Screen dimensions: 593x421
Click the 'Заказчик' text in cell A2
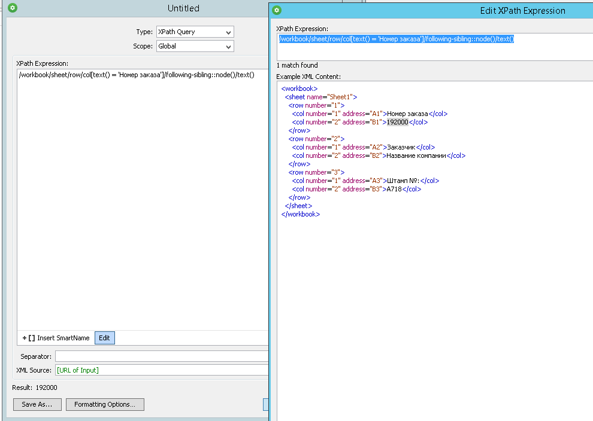(x=401, y=147)
